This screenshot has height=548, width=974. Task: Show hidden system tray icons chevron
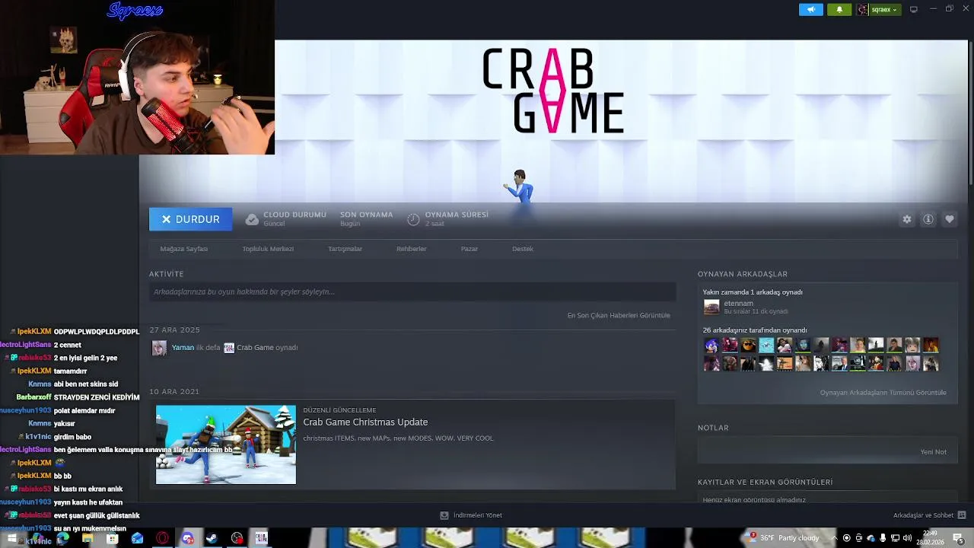[x=834, y=538]
